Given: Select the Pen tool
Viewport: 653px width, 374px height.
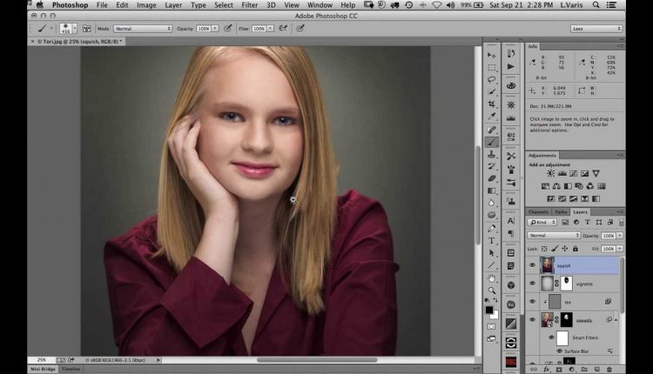Looking at the screenshot, I should click(492, 228).
